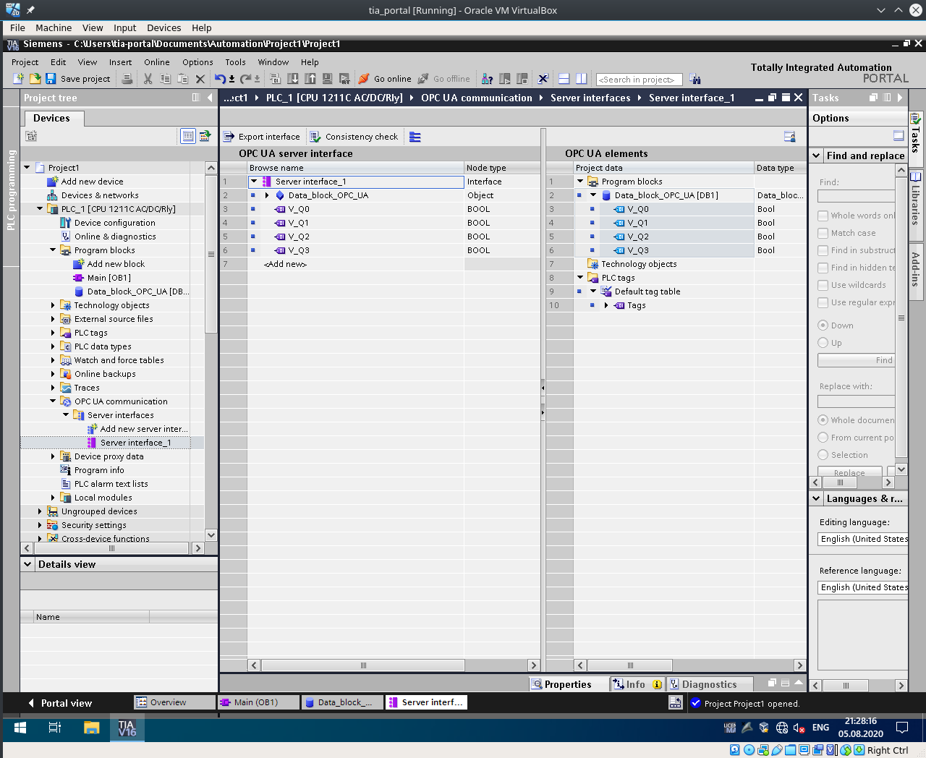Image resolution: width=926 pixels, height=758 pixels.
Task: Open TIA V16 app on Windows taskbar
Action: tap(127, 728)
